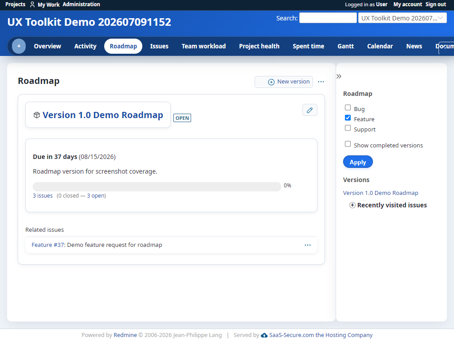
Task: Open Administration in top menu
Action: (x=82, y=4)
